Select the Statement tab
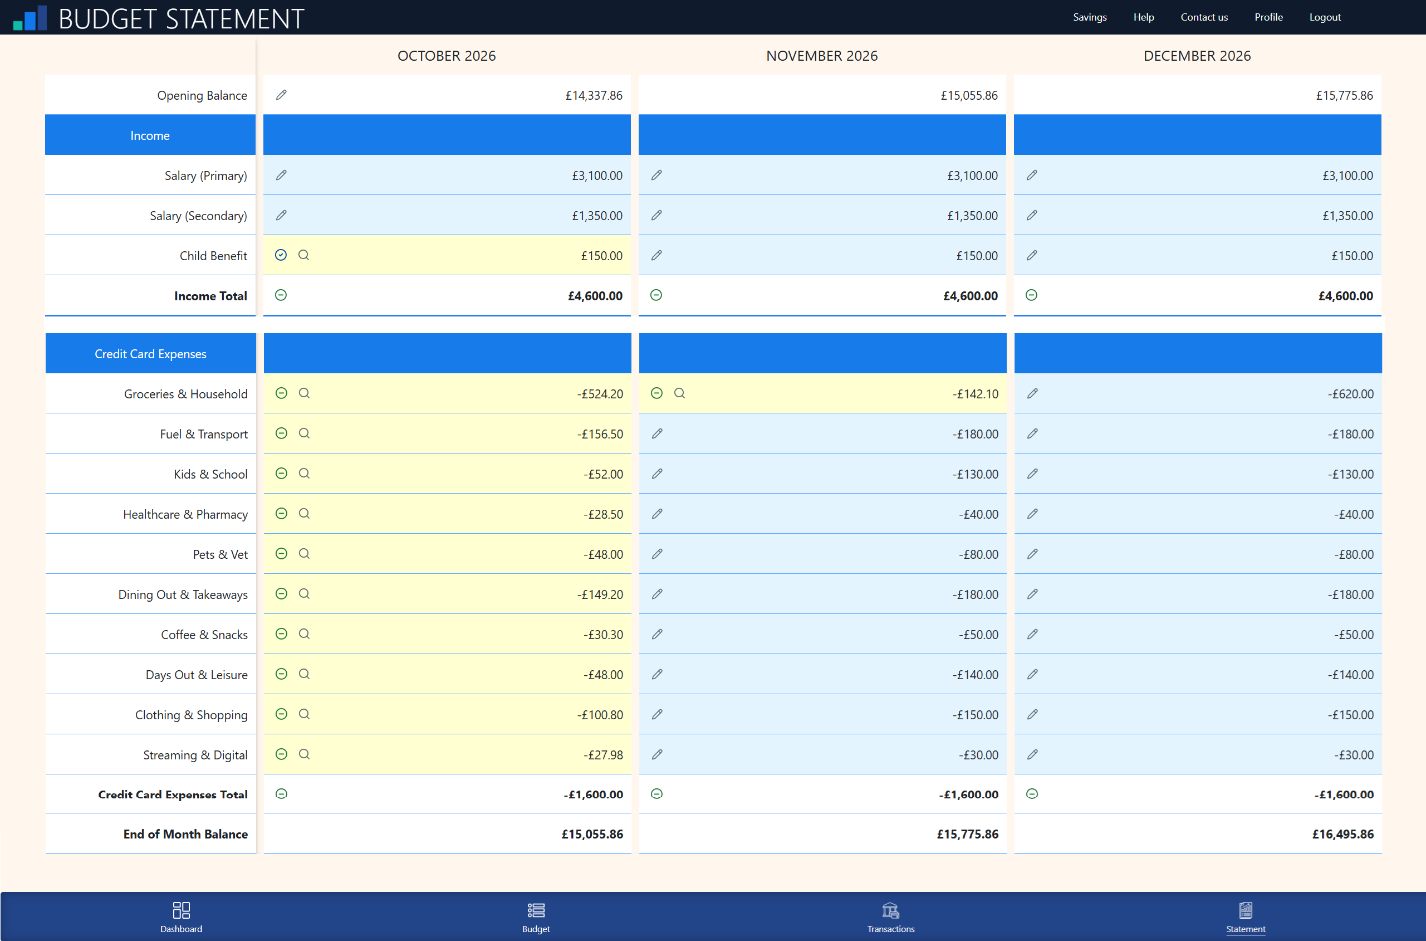The image size is (1426, 941). pyautogui.click(x=1246, y=917)
